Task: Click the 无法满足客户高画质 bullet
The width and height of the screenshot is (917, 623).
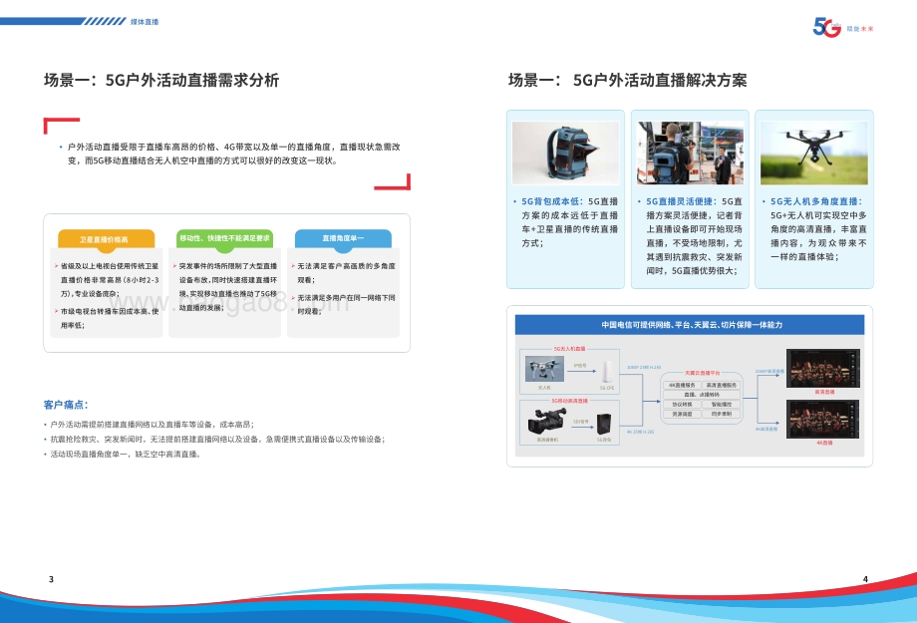Action: (344, 272)
